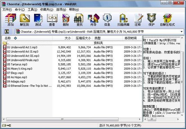Select file 08 As Hope.mp3
Viewport: 186px width, 129px height.
tap(17, 77)
